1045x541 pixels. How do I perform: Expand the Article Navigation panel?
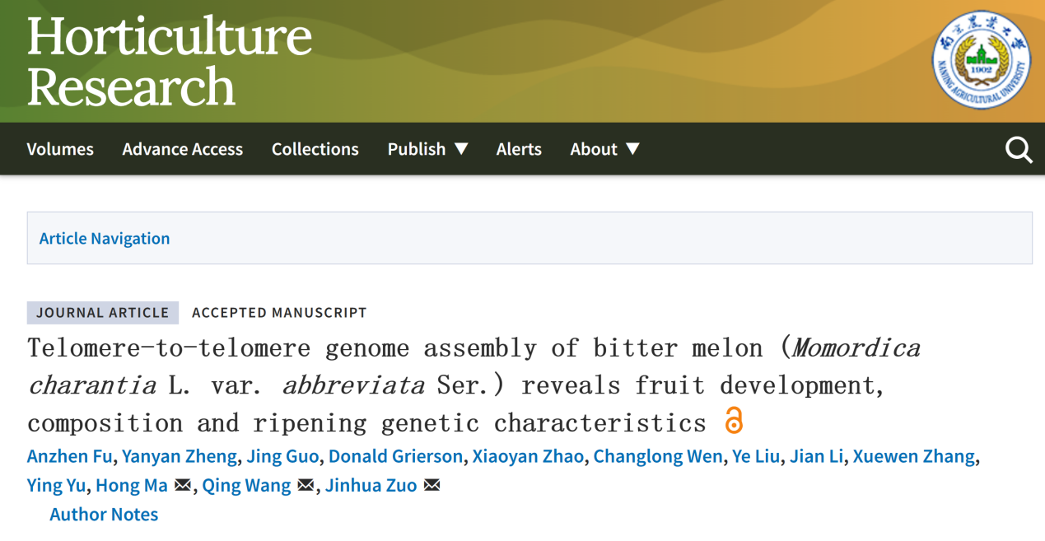(105, 239)
